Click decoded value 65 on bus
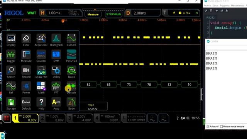 (x=109, y=85)
